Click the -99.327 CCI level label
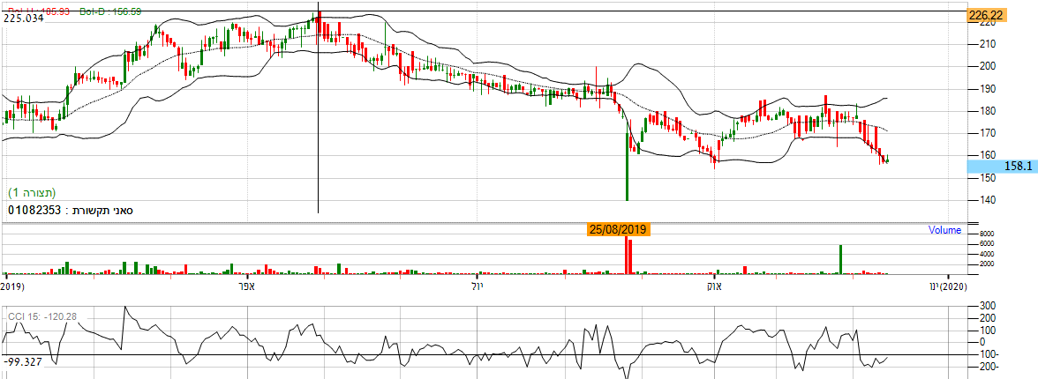 pos(23,361)
